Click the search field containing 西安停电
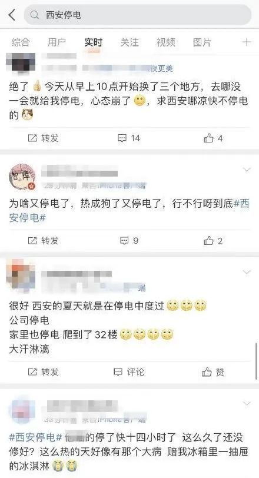Screen dimensions: 259x478 [138, 15]
